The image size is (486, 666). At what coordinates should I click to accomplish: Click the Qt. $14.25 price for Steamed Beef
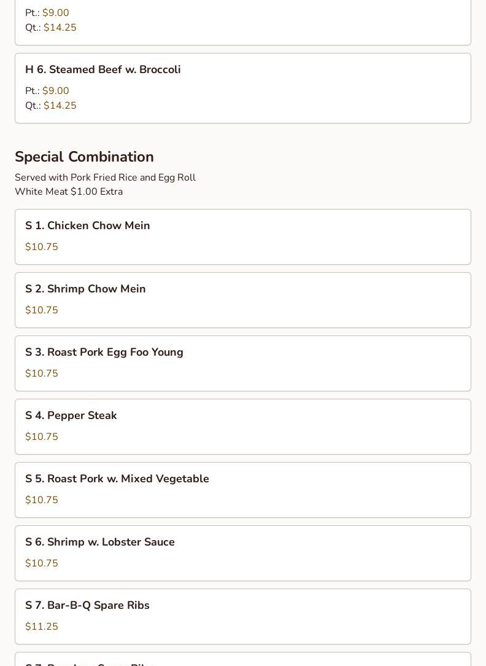coord(51,106)
